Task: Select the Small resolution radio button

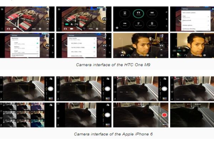Action: 37,52
